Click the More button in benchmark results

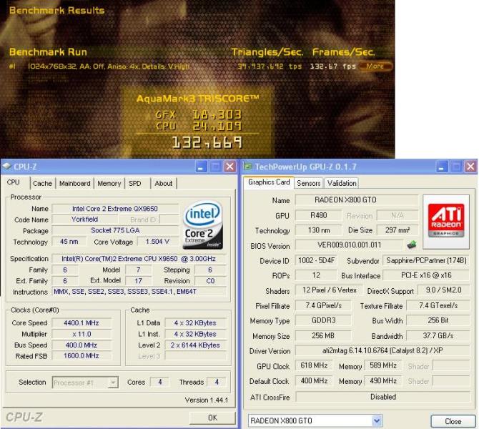pyautogui.click(x=375, y=66)
